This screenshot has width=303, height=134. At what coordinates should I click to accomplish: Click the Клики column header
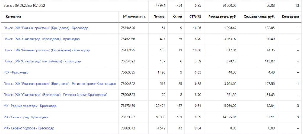[x=177, y=17]
